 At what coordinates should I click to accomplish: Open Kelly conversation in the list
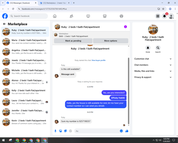pos(25,92)
